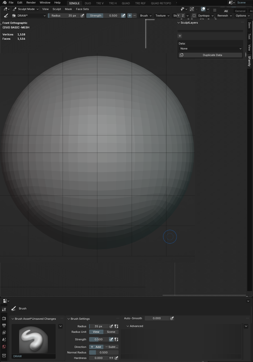Viewport: 253px width, 362px height.
Task: Click the General filter button
Action: click(240, 11)
